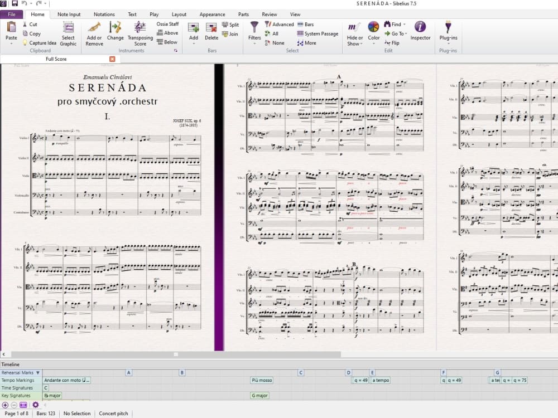The width and height of the screenshot is (558, 418).
Task: Expand the Plug-ins dropdown arrow
Action: (x=448, y=43)
